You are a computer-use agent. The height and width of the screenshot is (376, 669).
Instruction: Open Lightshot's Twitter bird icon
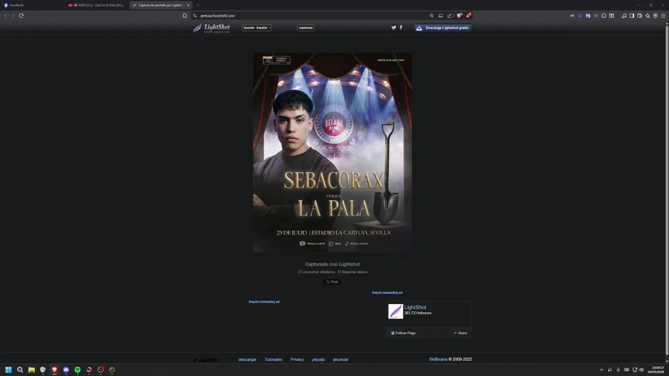click(394, 28)
